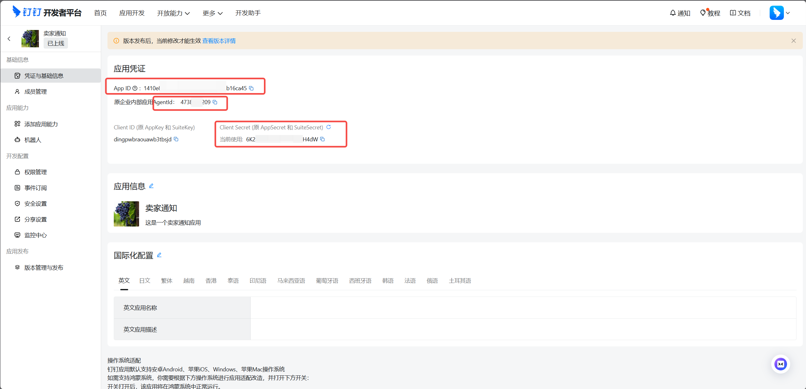Open the 通知 bell in the header
Screen dimensions: 806x389
pyautogui.click(x=680, y=13)
